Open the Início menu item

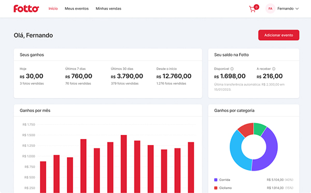tap(53, 8)
